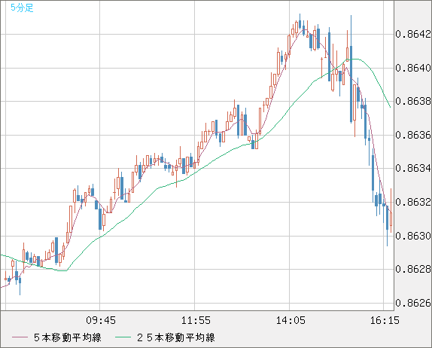
Task: Click the 5分足 chart title label
Action: [x=22, y=8]
